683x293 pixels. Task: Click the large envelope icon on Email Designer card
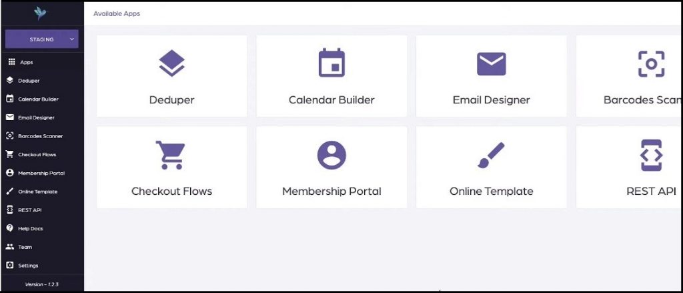[492, 63]
